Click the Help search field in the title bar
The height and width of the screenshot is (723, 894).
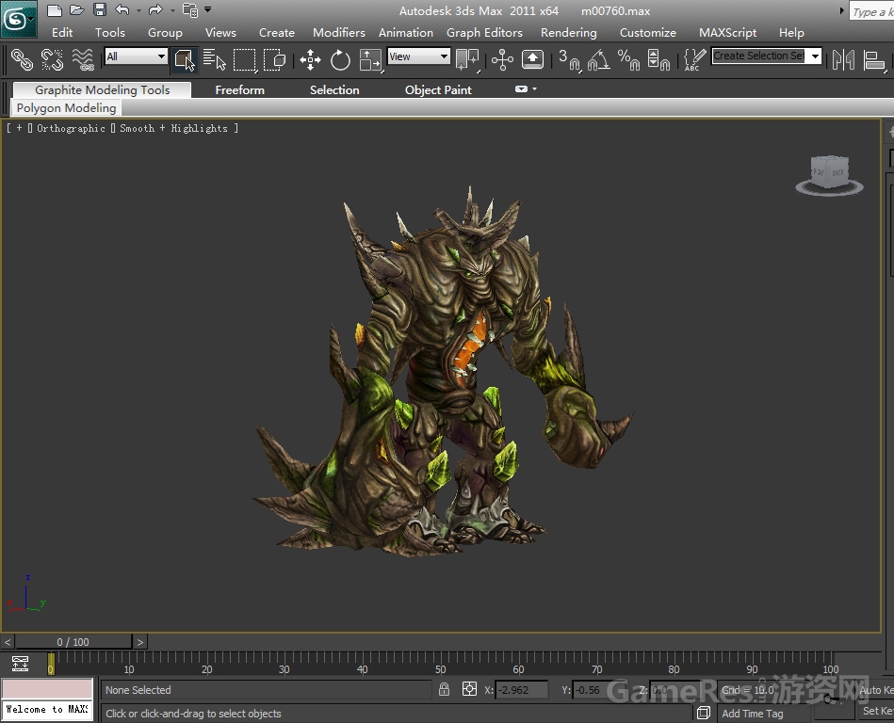871,11
